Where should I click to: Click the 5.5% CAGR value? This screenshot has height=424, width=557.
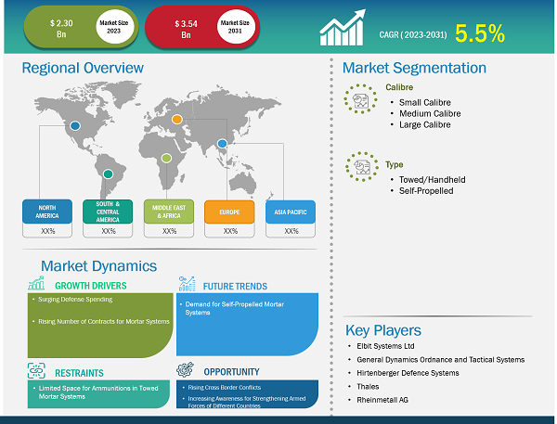pyautogui.click(x=480, y=33)
